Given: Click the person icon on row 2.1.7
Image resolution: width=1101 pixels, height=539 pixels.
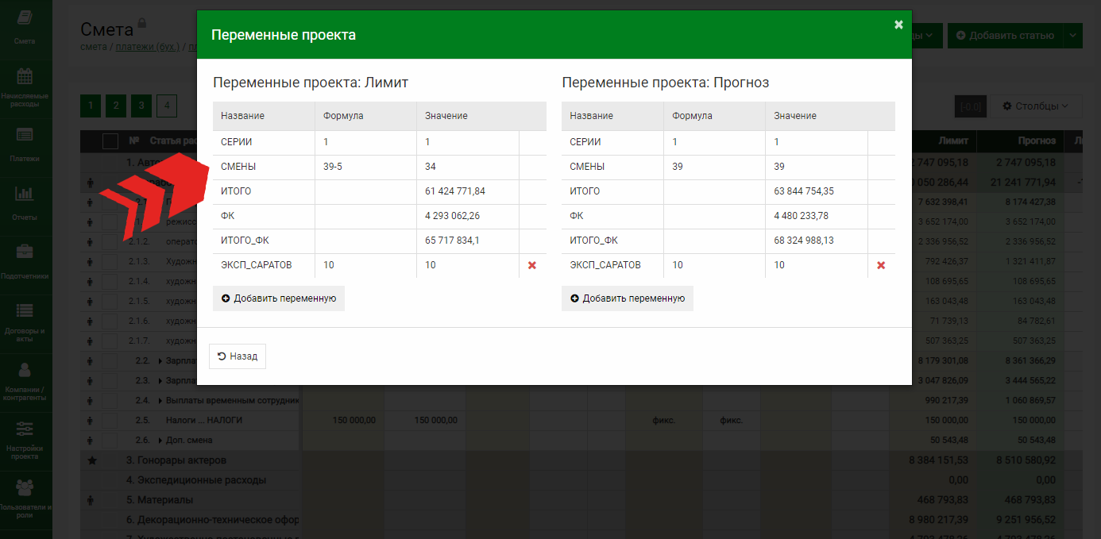Looking at the screenshot, I should pyautogui.click(x=91, y=341).
